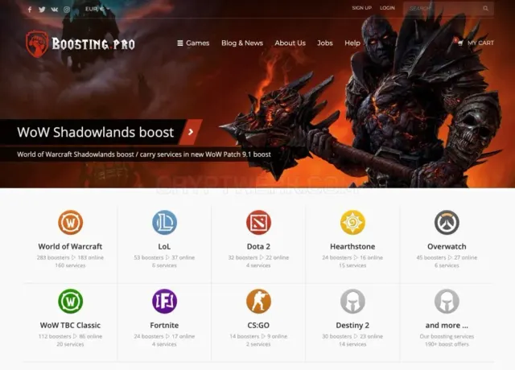Click the Dota 2 red icon

pos(258,222)
